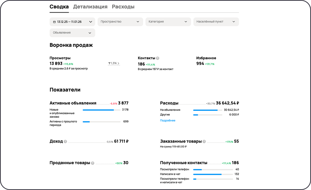Screen dimensions: 311x190
Task: Click the На объявления expense bar
Action: (x=208, y=110)
